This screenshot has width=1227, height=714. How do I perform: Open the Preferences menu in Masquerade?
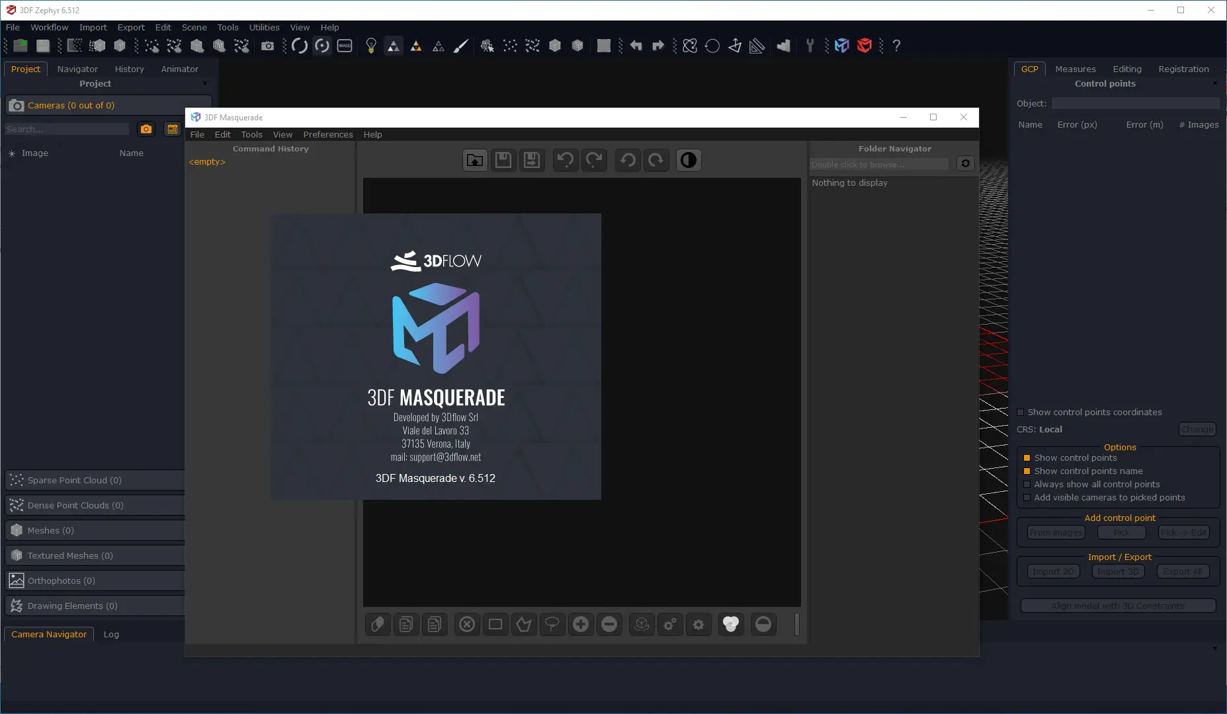328,134
